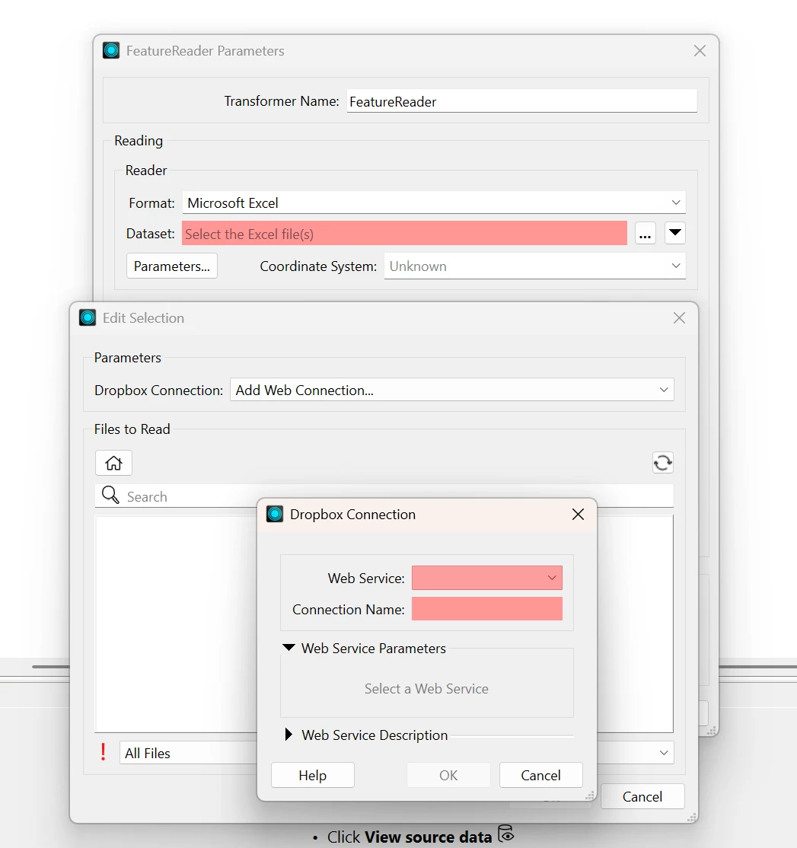797x848 pixels.
Task: Open the Dropbox Connection dropdown
Action: (x=451, y=390)
